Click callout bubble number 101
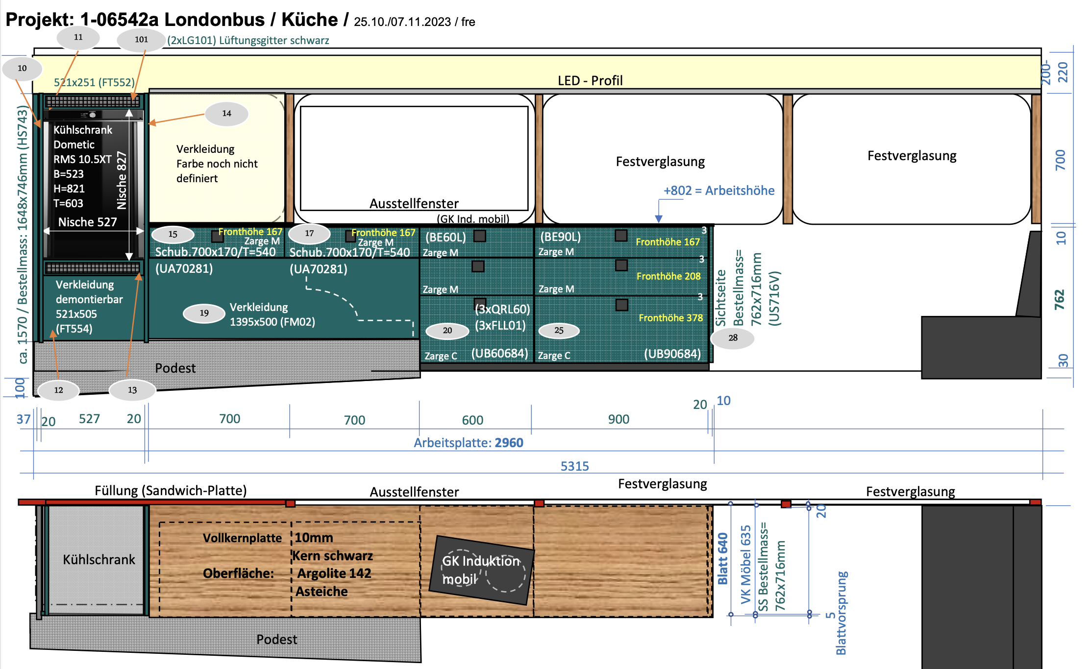The width and height of the screenshot is (1089, 669). (x=141, y=40)
